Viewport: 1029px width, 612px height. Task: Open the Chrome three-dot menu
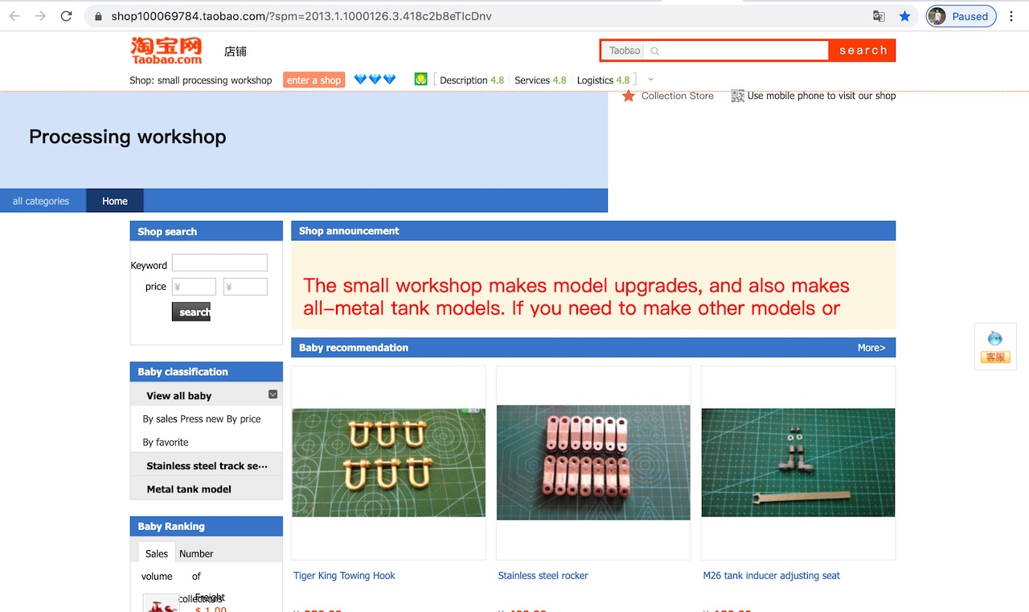pos(1011,16)
